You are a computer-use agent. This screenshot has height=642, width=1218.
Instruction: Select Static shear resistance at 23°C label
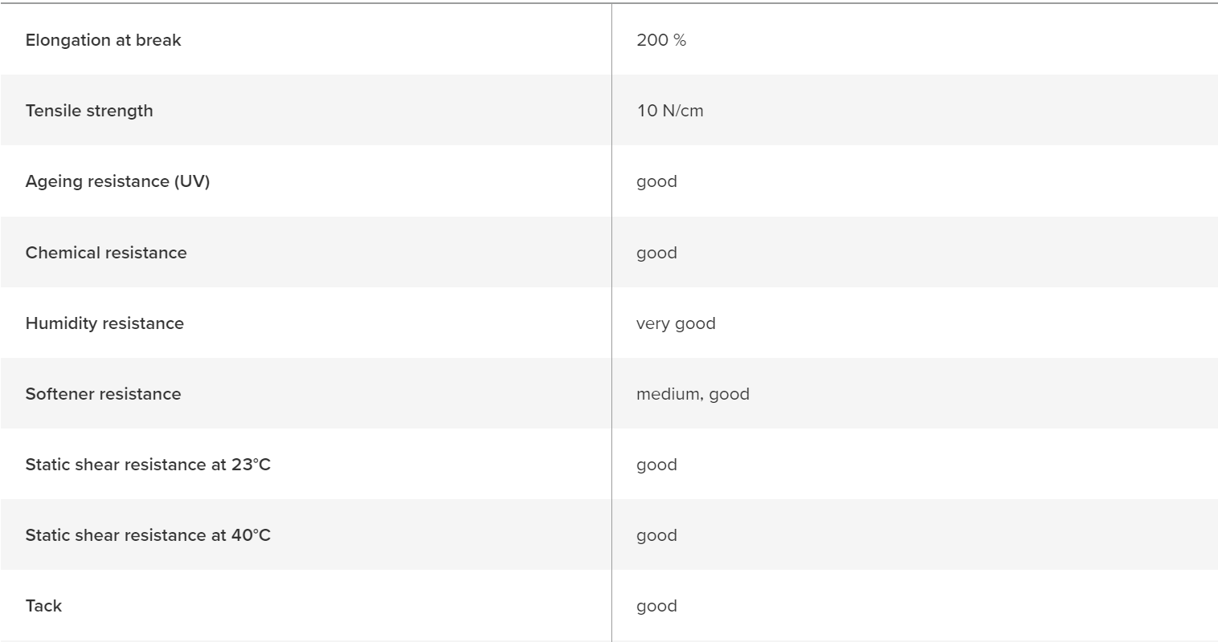pyautogui.click(x=148, y=464)
